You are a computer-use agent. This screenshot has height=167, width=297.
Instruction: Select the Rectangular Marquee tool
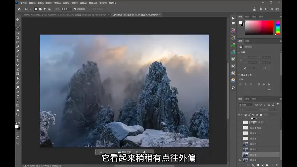[18, 24]
